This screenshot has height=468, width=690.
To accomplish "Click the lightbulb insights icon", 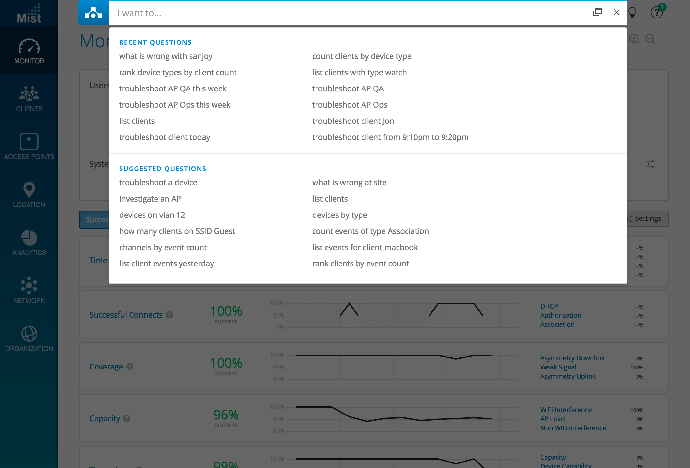I will 632,13.
